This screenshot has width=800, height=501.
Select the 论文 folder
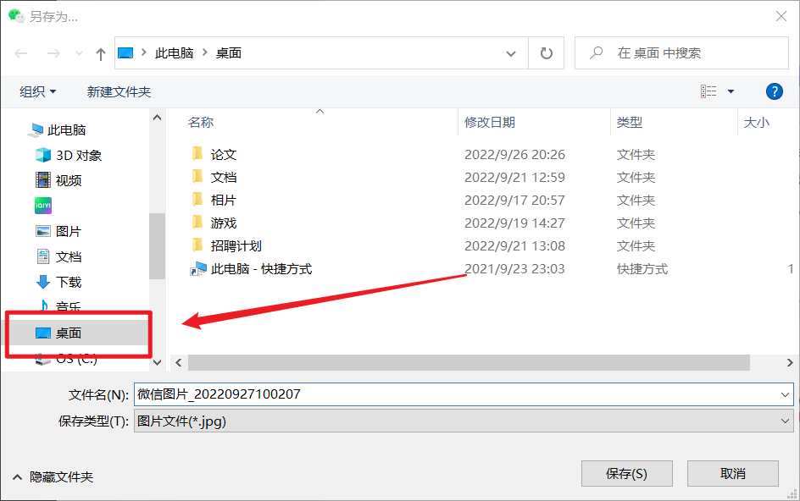pyautogui.click(x=224, y=154)
